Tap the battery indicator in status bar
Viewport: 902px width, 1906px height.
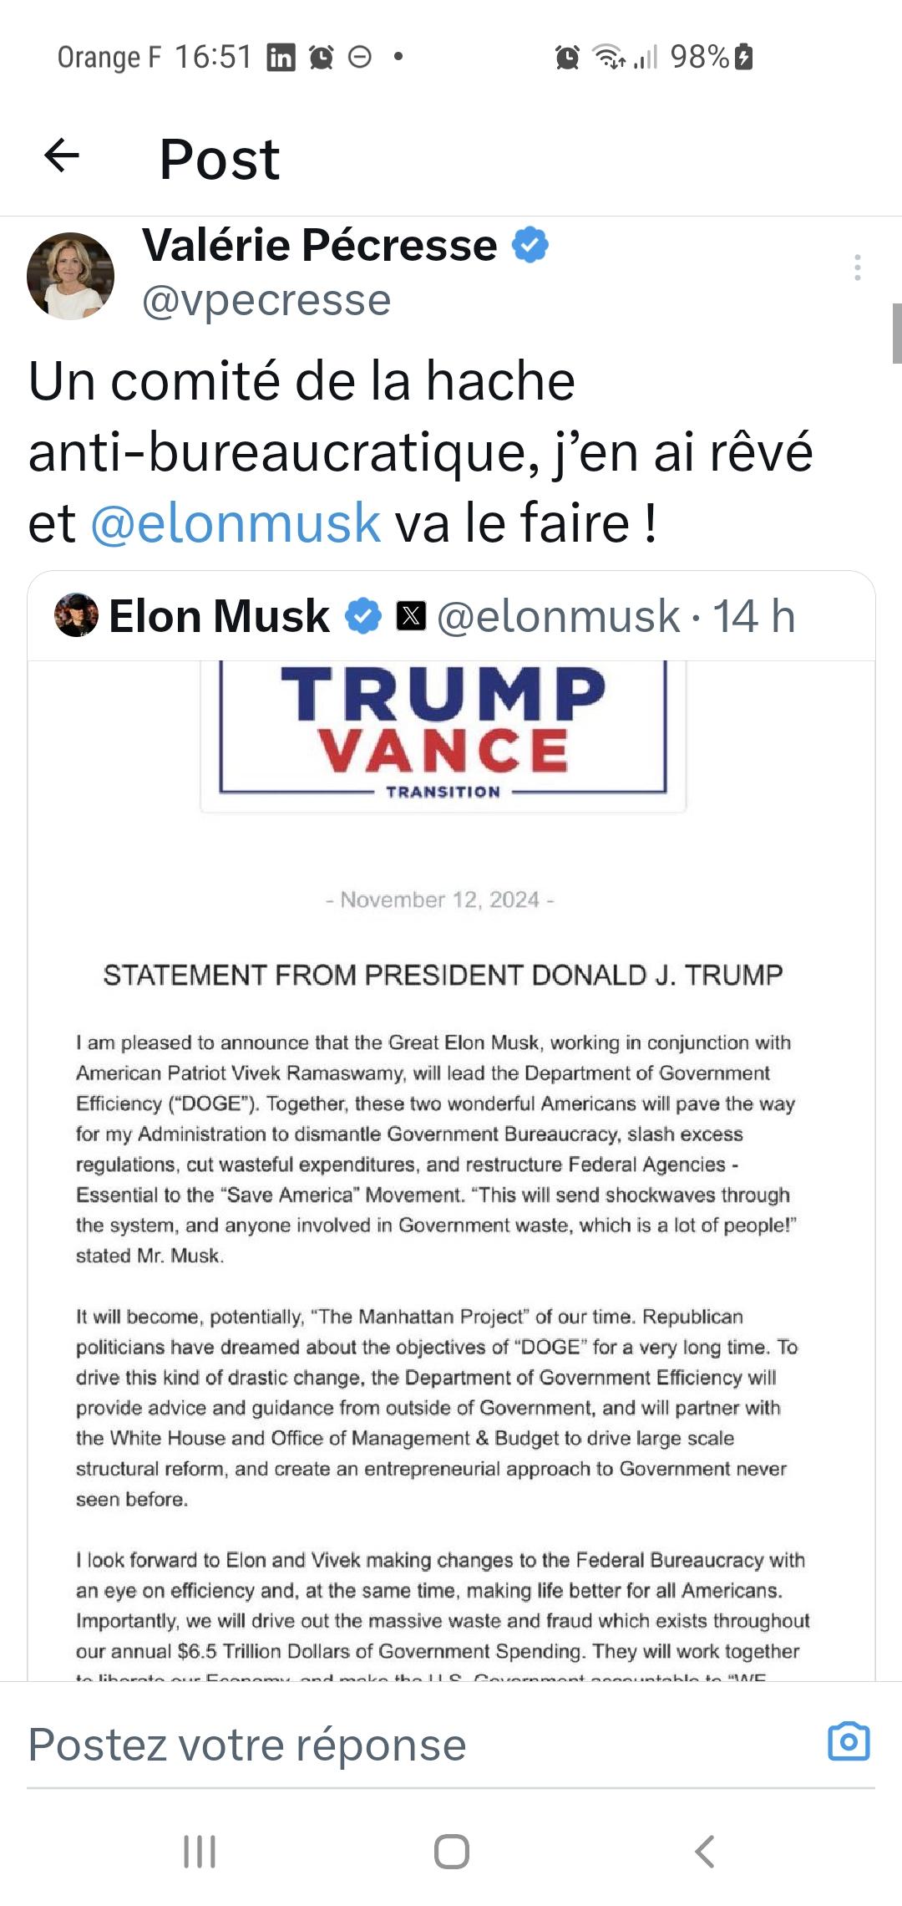pyautogui.click(x=743, y=57)
